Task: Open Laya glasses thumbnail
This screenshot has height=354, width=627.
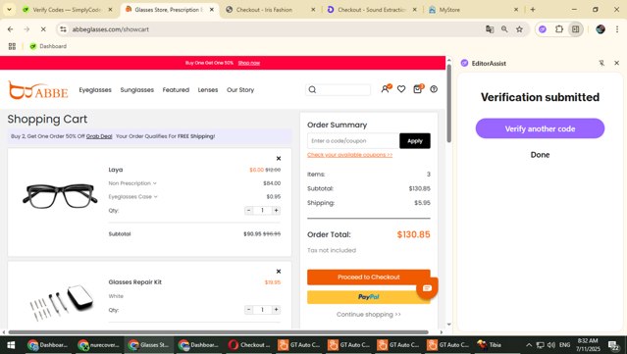Action: [60, 195]
